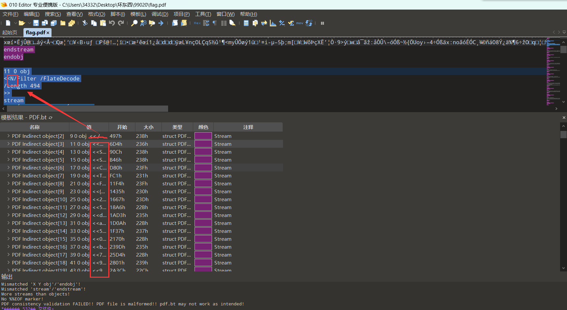Image resolution: width=567 pixels, height=310 pixels.
Task: Click the Find in Files icon
Action: pos(152,23)
